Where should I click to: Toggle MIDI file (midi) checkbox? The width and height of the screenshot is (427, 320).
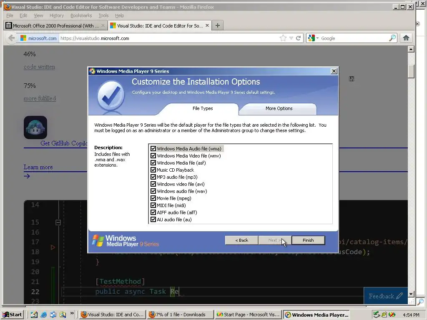[153, 205]
